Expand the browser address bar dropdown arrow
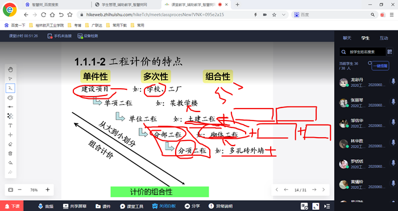Image resolution: width=398 pixels, height=211 pixels. point(284,15)
